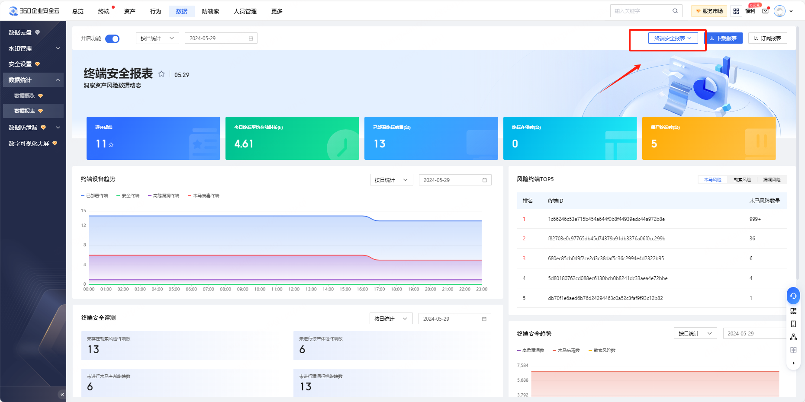805x402 pixels.
Task: Open the 防勒索 top menu
Action: [210, 11]
